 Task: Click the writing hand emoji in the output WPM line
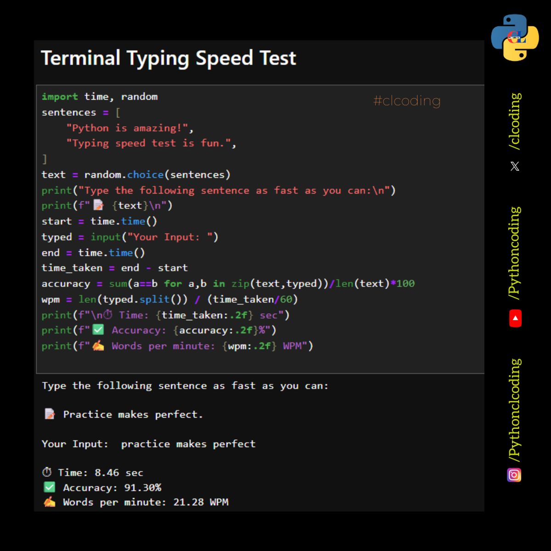[x=50, y=502]
